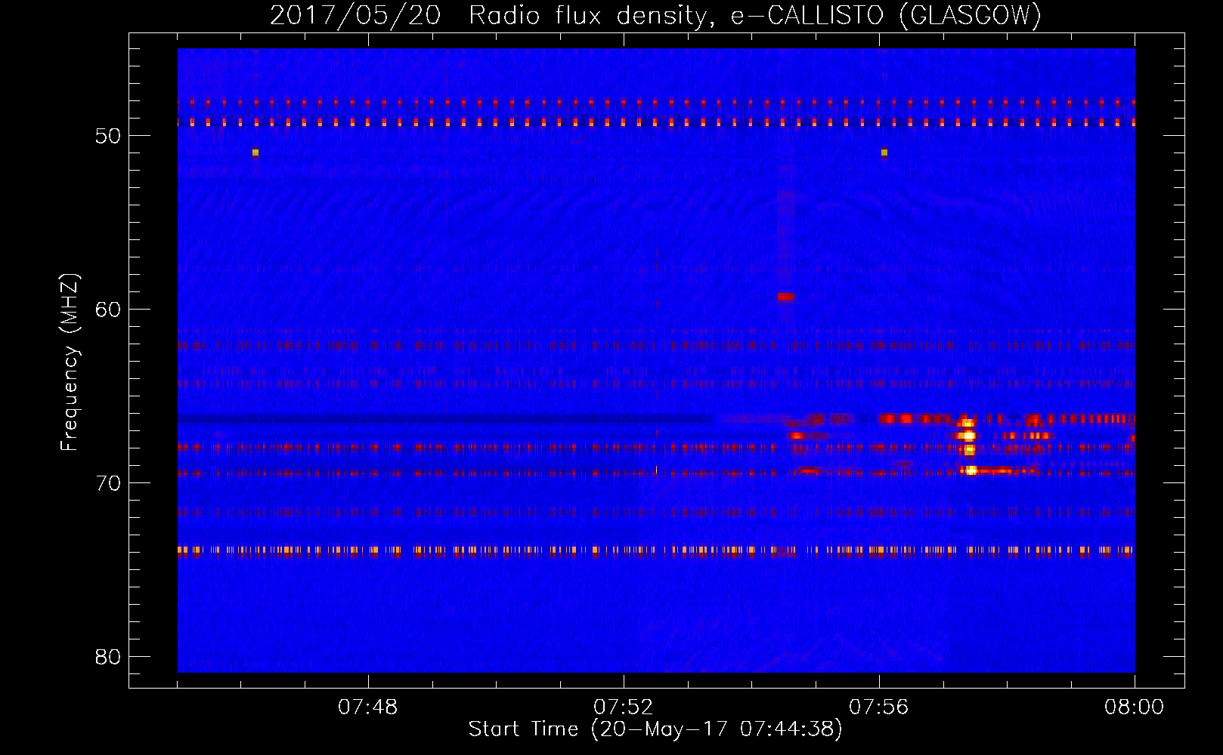This screenshot has width=1223, height=755.
Task: Click the 'Start Time (20-May-17 07:44:38)' label
Action: coord(655,729)
